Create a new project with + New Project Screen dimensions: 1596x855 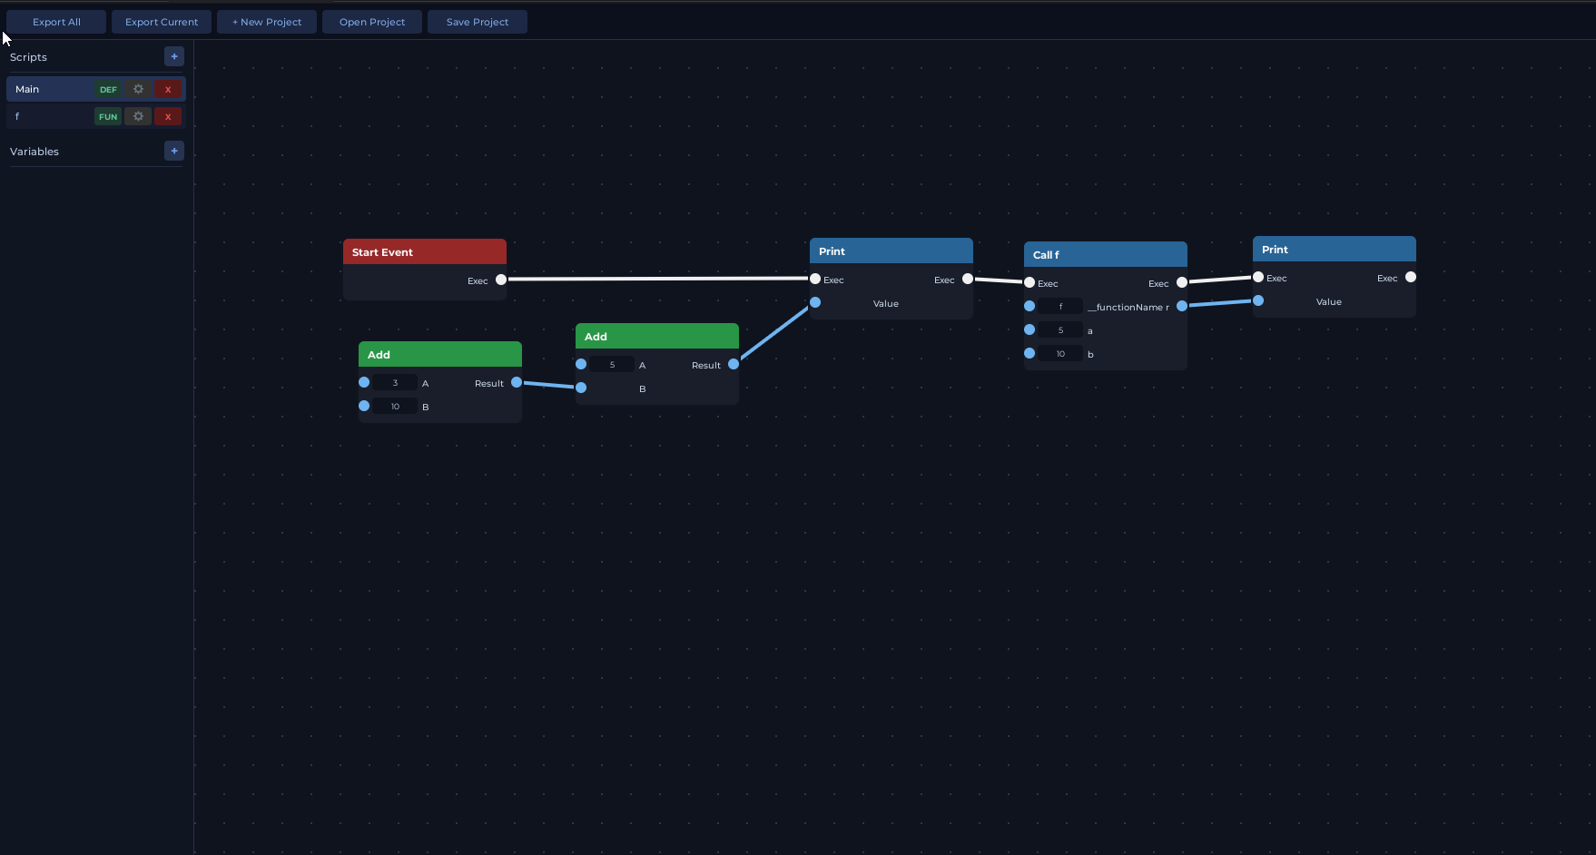pos(267,22)
